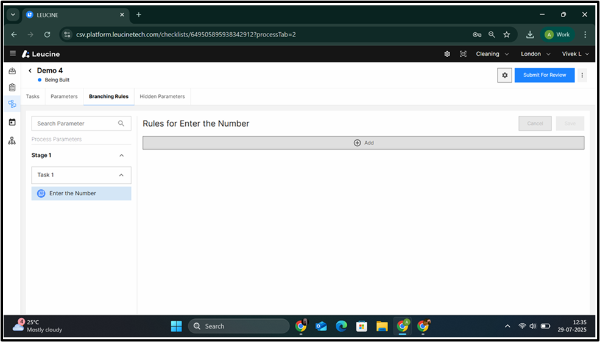
Task: Switch to the Hidden Parameters tab
Action: pyautogui.click(x=162, y=97)
